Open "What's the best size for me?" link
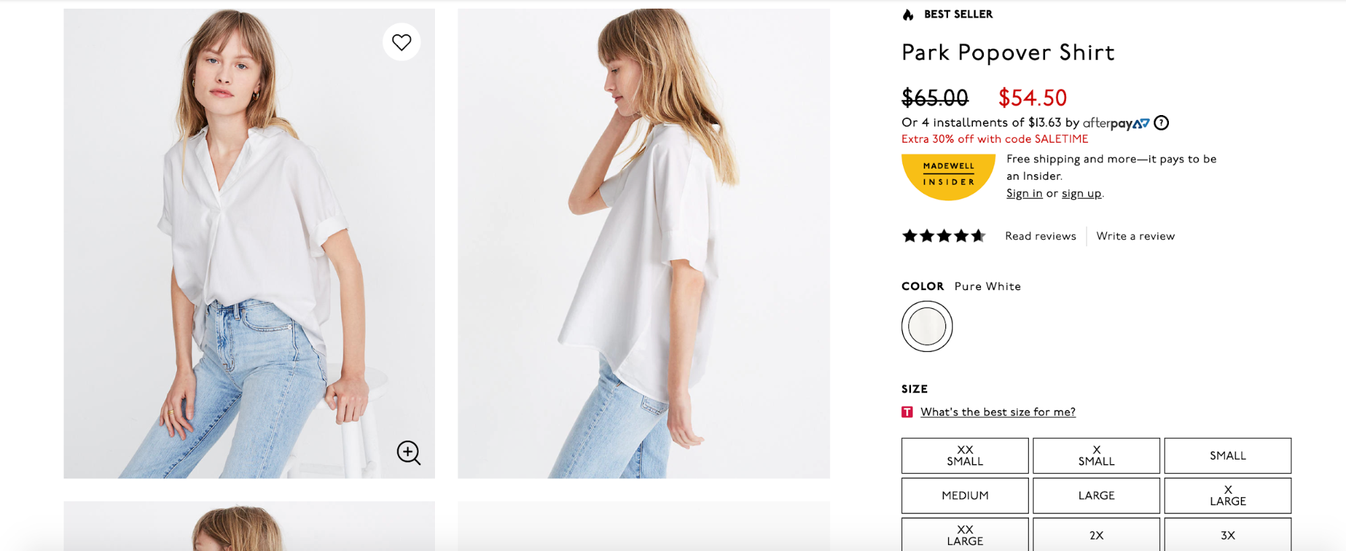 998,412
